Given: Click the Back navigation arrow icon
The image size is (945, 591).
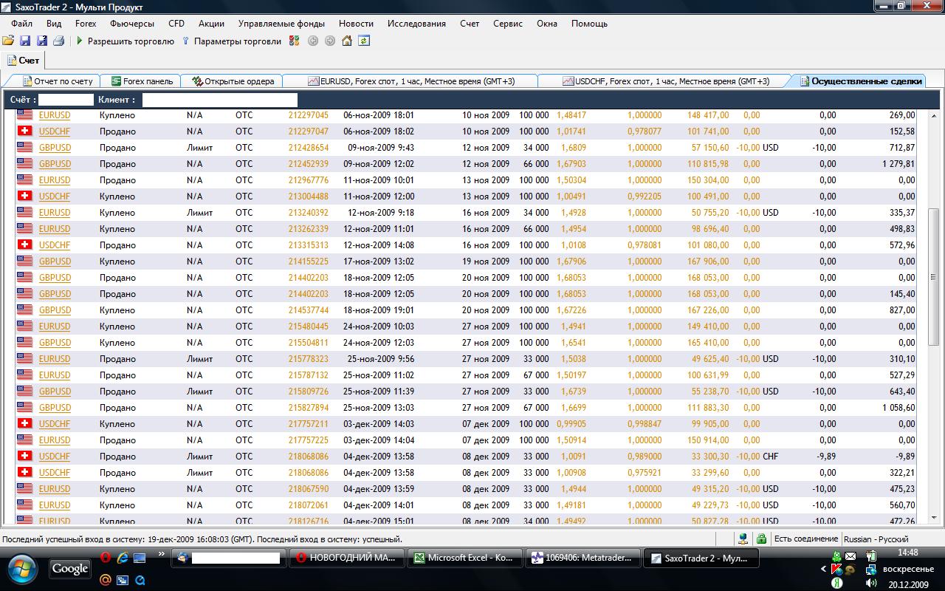Looking at the screenshot, I should coord(313,41).
